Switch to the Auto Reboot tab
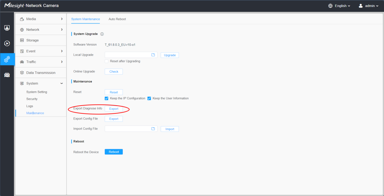 coord(117,19)
